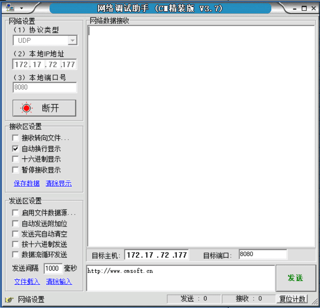The width and height of the screenshot is (320, 308).
Task: Open the title bar dropdown arrow menu
Action: (x=21, y=8)
